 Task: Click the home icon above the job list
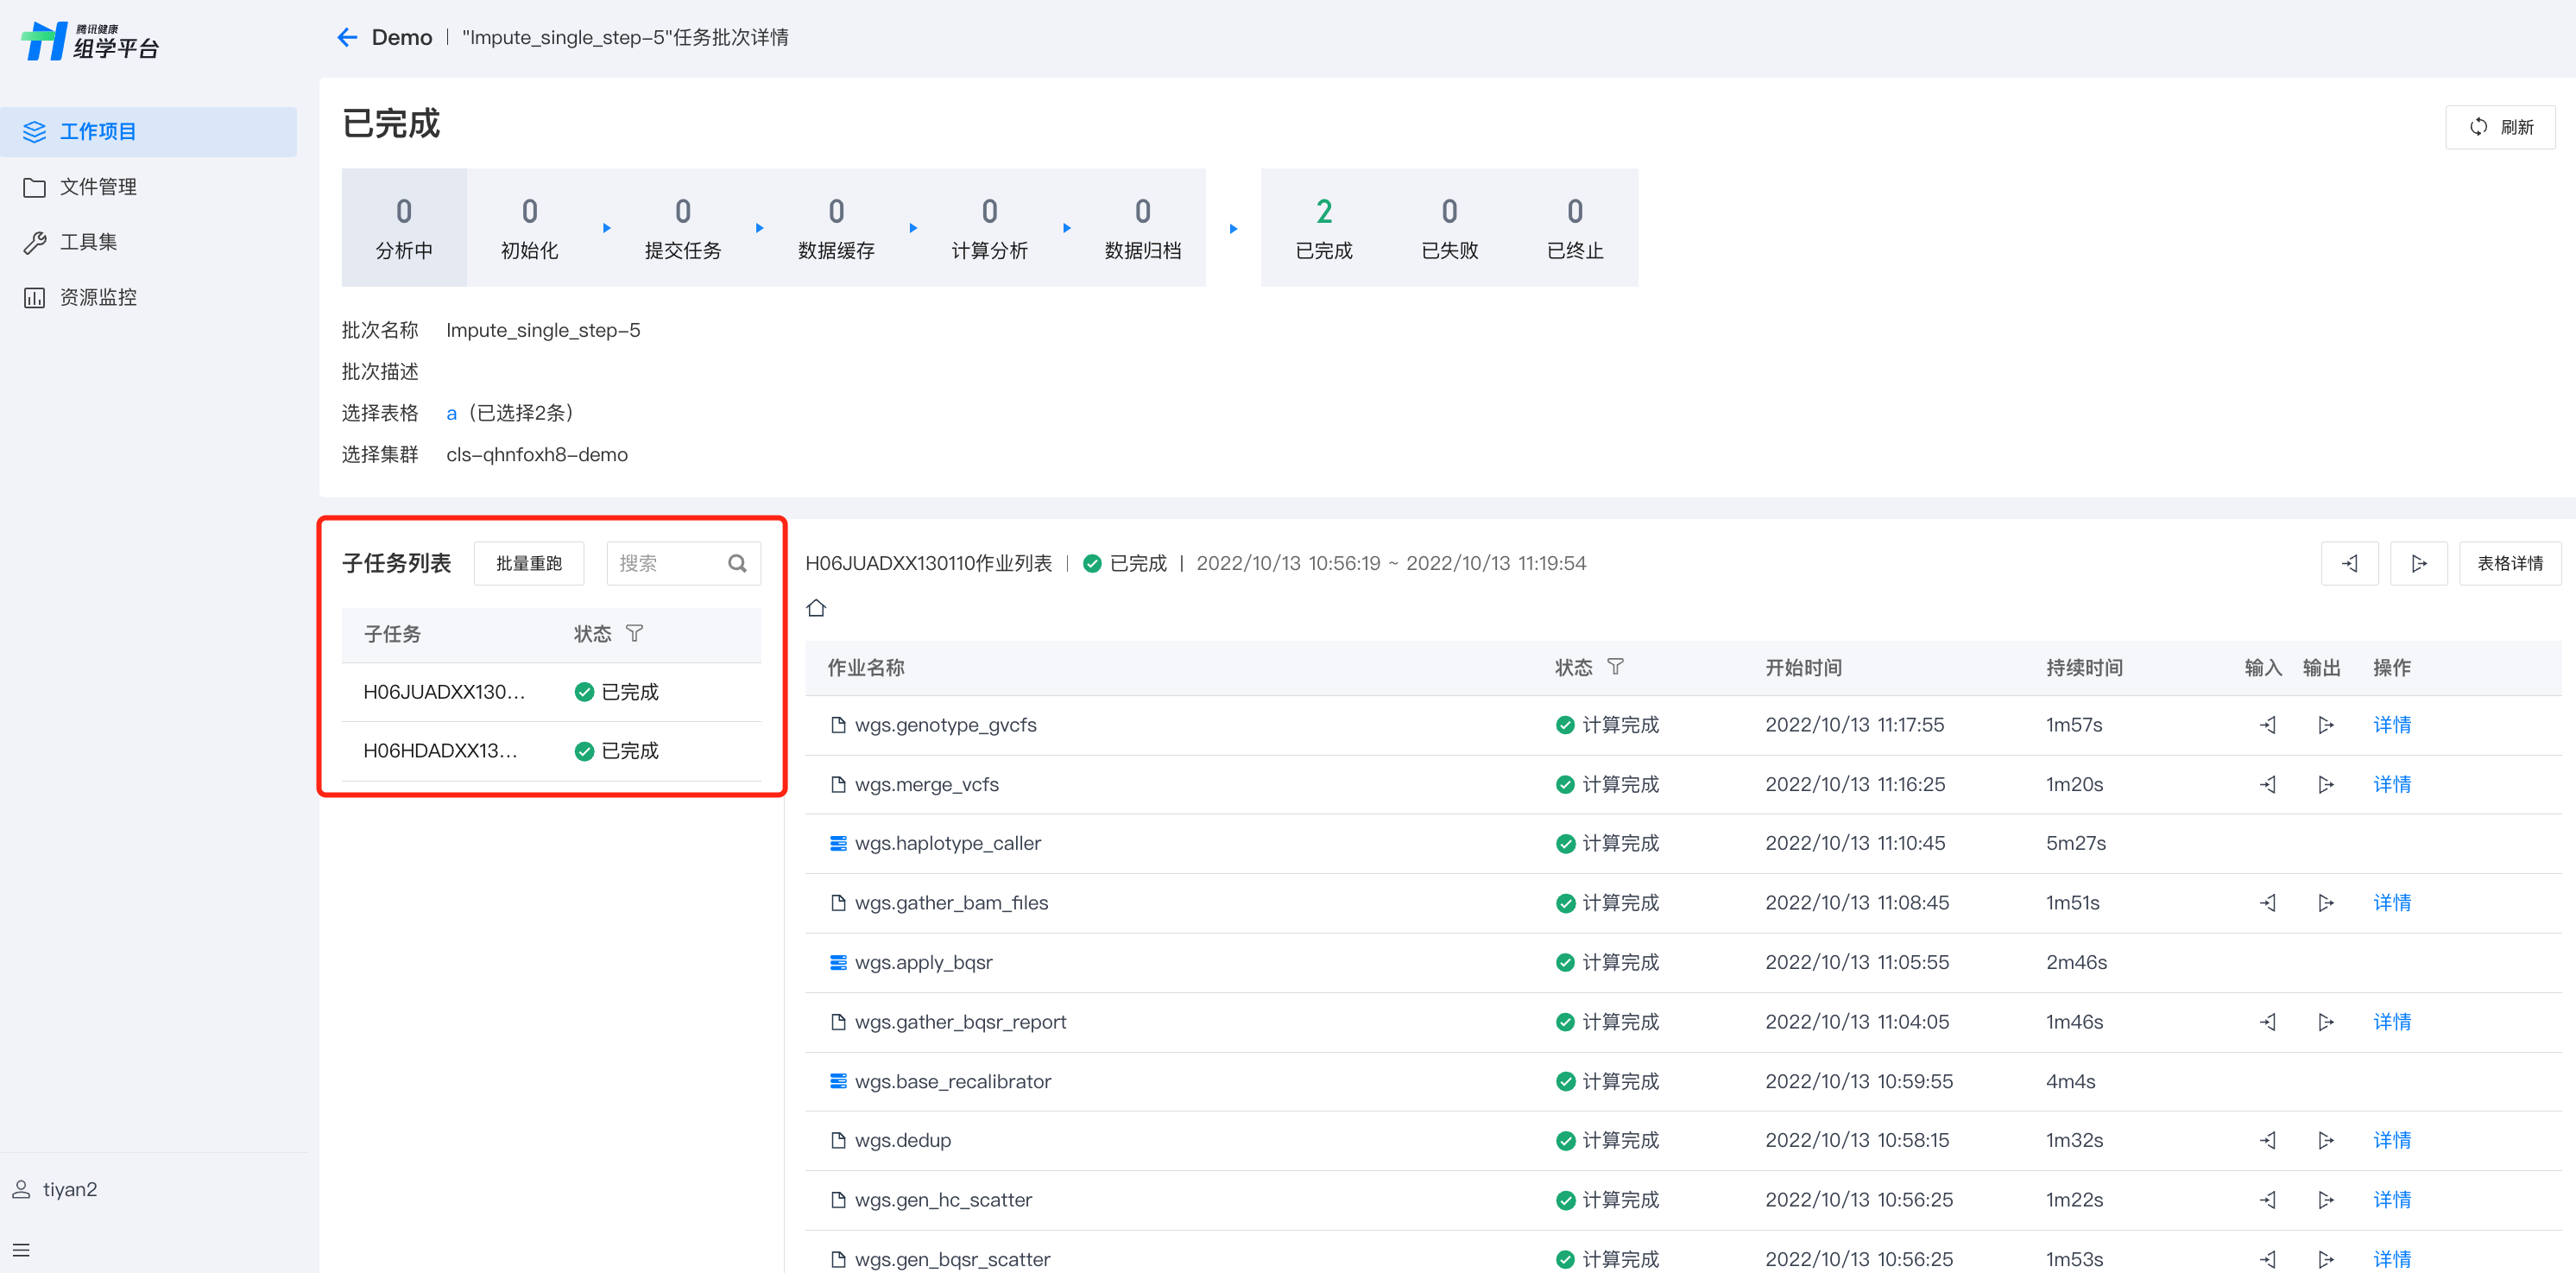[x=816, y=607]
